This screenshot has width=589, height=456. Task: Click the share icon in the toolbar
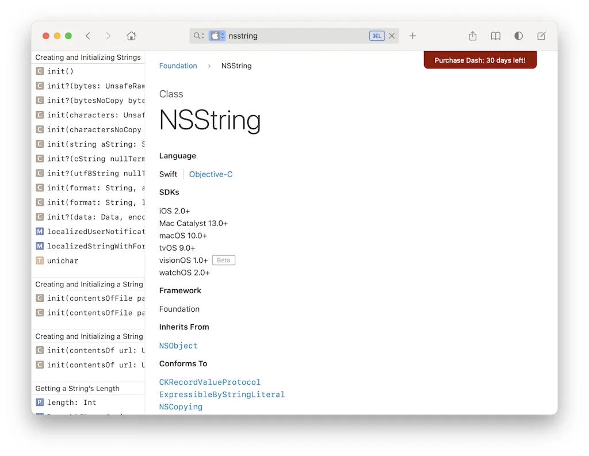coord(472,36)
